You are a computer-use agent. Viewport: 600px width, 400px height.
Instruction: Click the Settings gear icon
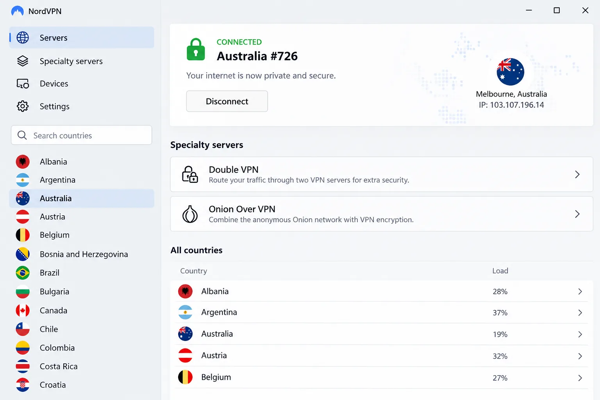pos(23,106)
